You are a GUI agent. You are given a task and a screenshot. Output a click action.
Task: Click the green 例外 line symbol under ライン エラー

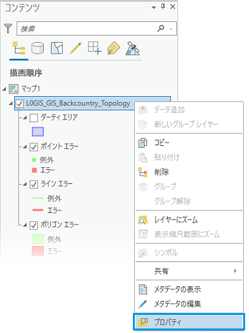[x=38, y=198]
